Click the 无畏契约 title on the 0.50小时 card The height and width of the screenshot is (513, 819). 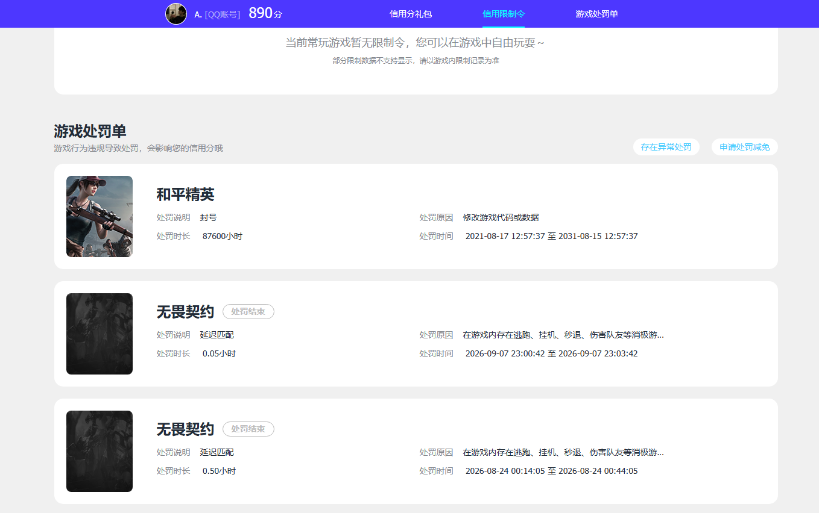coord(185,429)
